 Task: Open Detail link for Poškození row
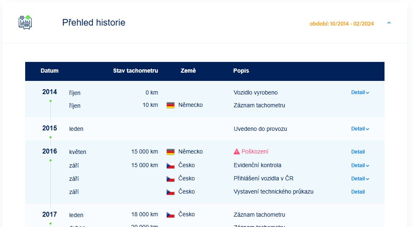coord(358,152)
